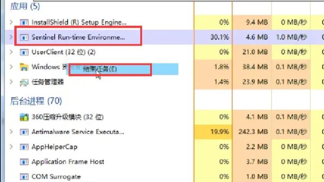Viewport: 324px width, 182px height.
Task: Click the 任务管理器 process icon
Action: coord(24,82)
